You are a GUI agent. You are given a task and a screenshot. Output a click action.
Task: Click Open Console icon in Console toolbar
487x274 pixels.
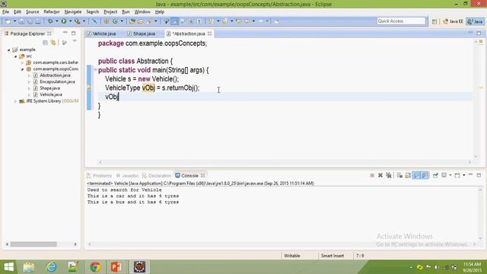(x=457, y=176)
